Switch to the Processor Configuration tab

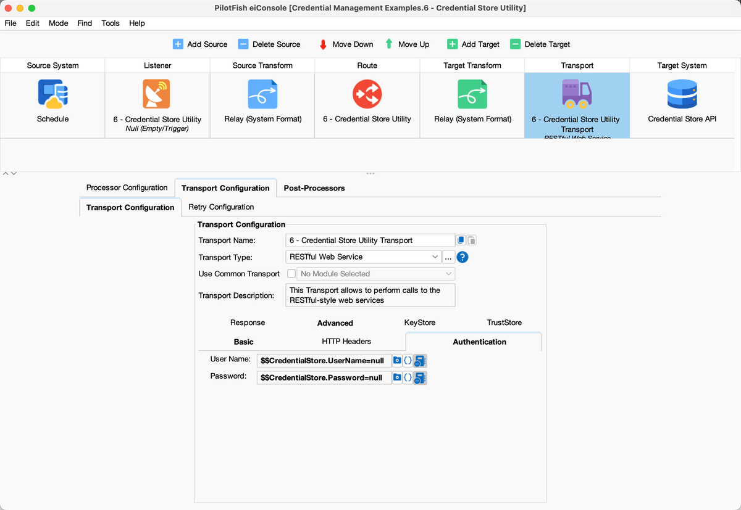click(127, 187)
